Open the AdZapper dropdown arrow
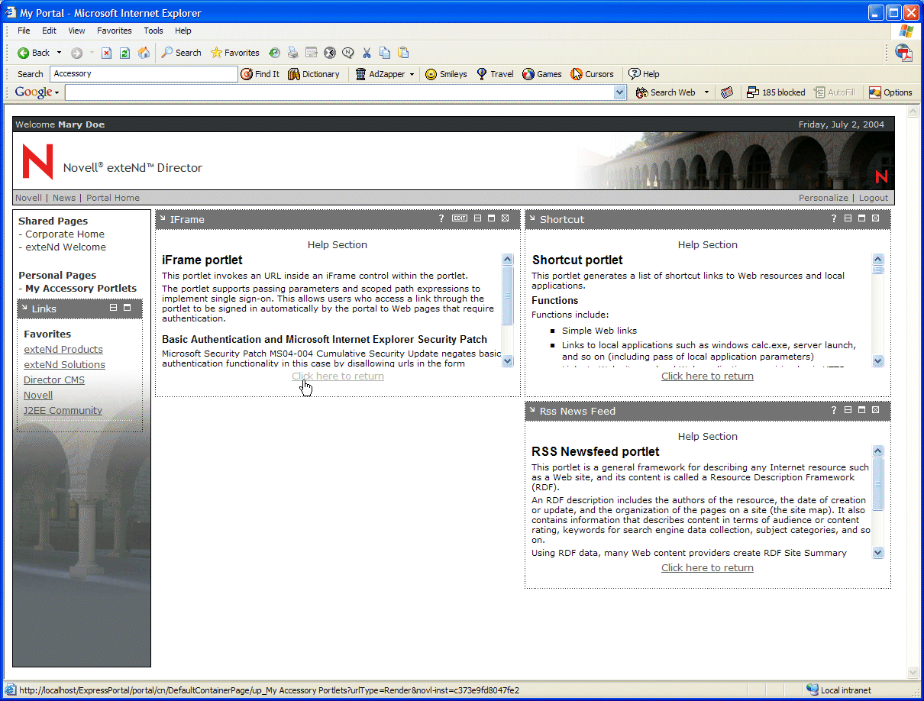The image size is (924, 701). (x=412, y=74)
